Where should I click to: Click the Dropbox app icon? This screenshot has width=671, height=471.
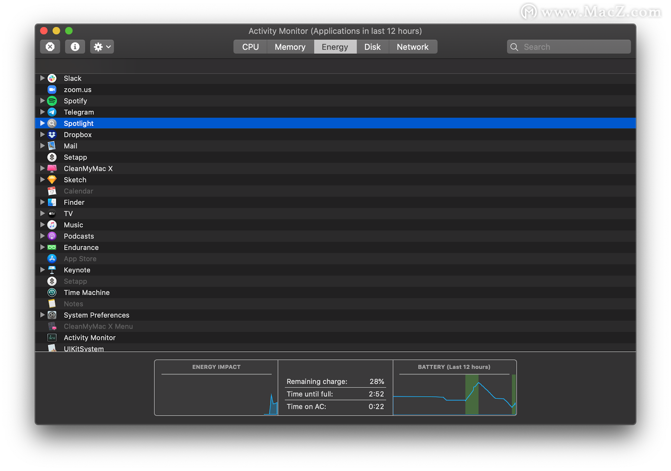(52, 135)
